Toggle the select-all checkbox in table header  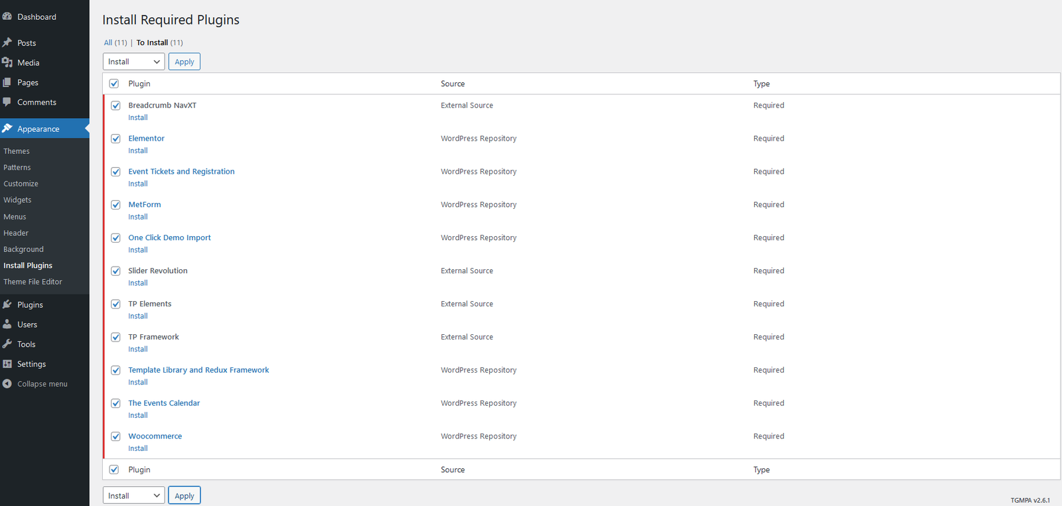click(x=114, y=84)
